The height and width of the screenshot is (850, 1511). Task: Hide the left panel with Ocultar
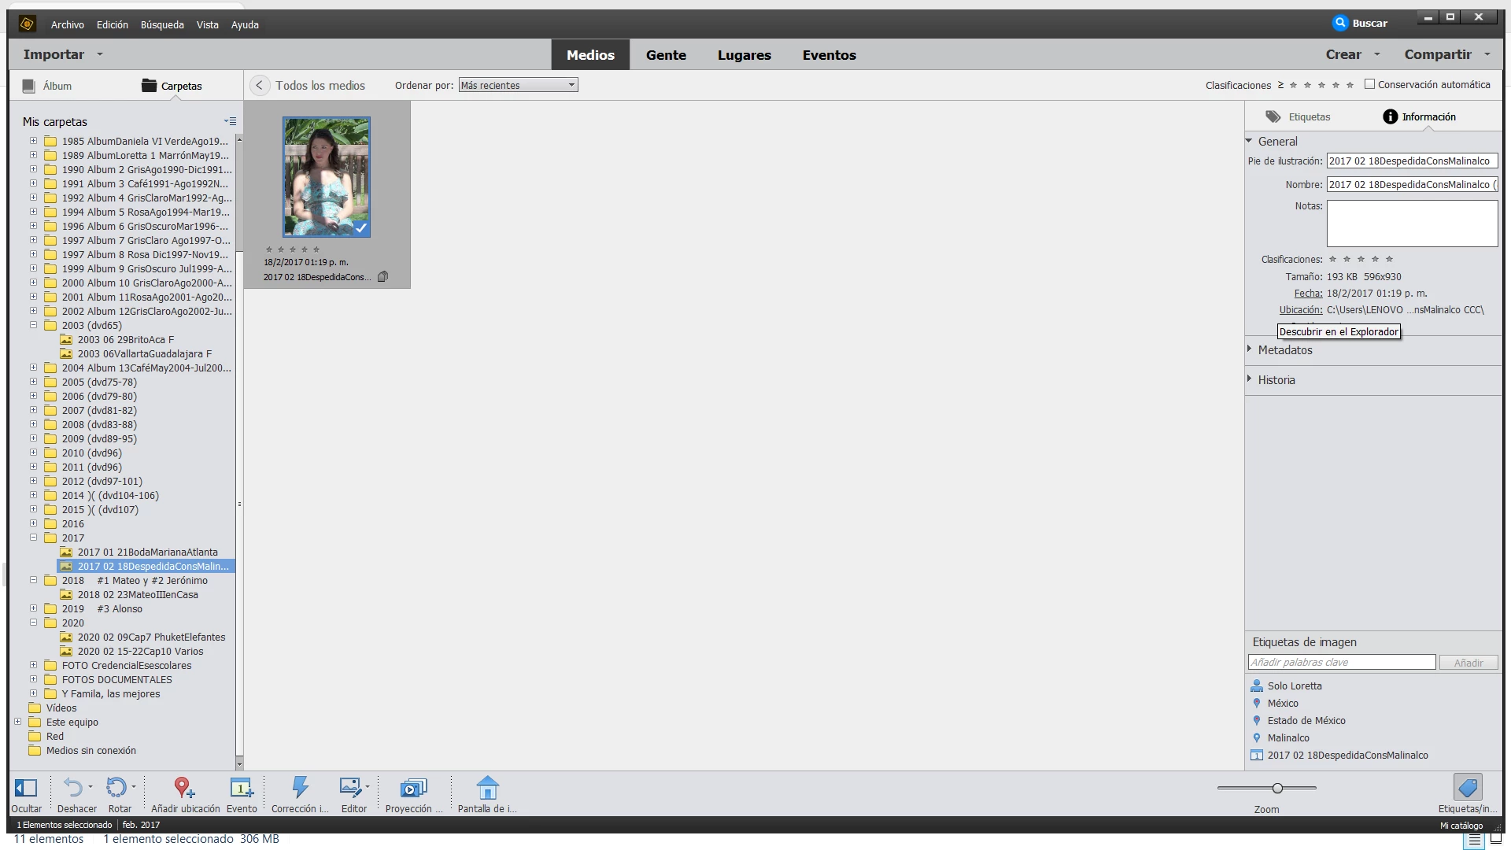click(x=26, y=788)
